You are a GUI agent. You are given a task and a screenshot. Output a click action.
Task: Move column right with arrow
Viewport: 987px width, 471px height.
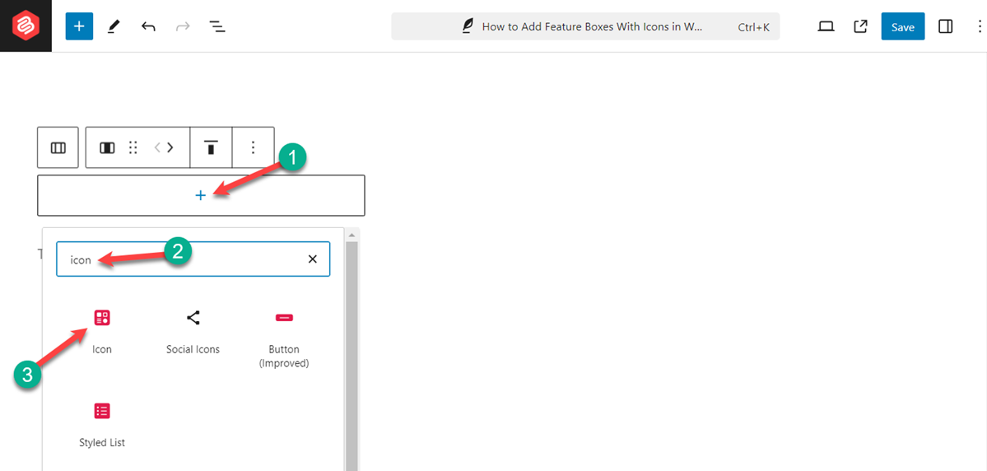pyautogui.click(x=171, y=147)
